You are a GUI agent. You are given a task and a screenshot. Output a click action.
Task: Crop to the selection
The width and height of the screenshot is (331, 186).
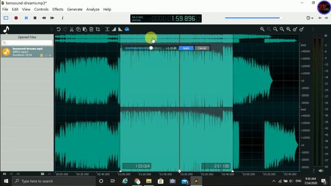(98, 29)
